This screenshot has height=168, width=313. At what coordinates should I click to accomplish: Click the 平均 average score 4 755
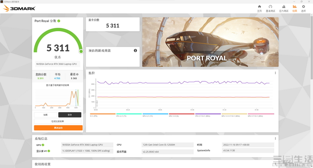click(x=57, y=78)
